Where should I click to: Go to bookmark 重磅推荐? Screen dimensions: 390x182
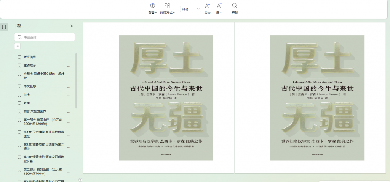[30, 66]
